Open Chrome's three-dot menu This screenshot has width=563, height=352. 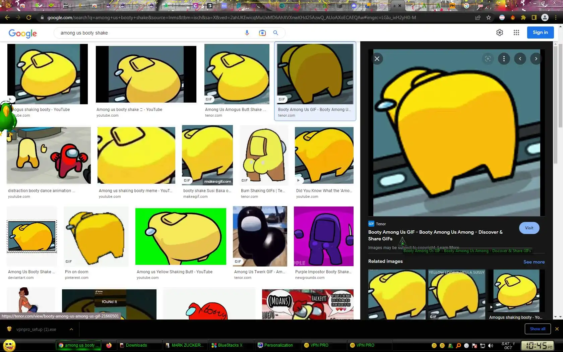556,17
